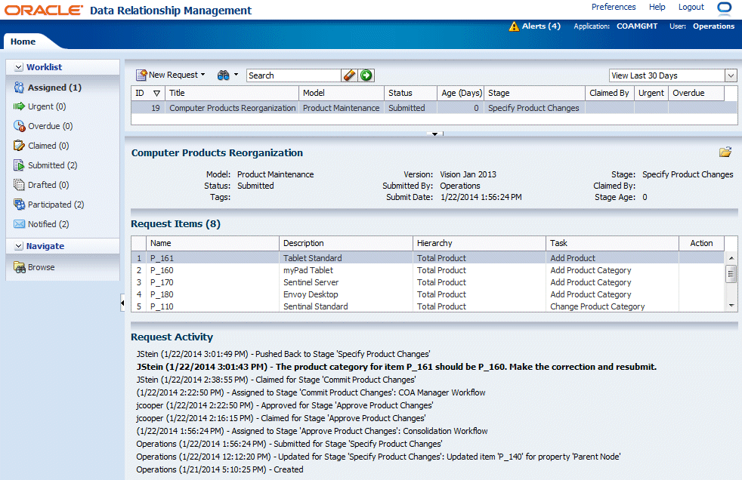Sort requests by ID column arrow

156,94
